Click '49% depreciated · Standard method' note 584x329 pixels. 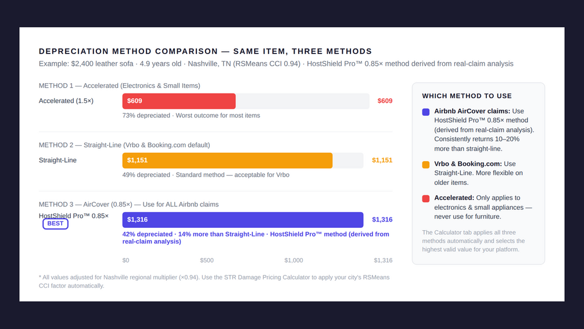[206, 175]
